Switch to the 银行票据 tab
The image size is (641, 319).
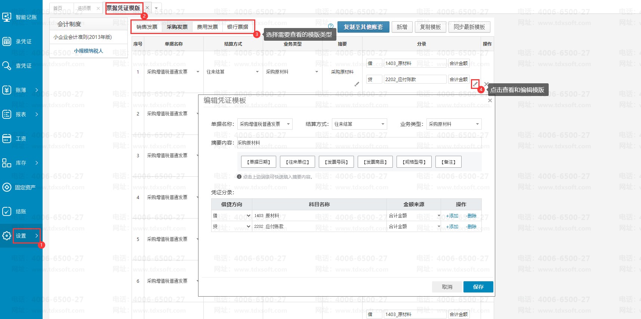coord(238,27)
